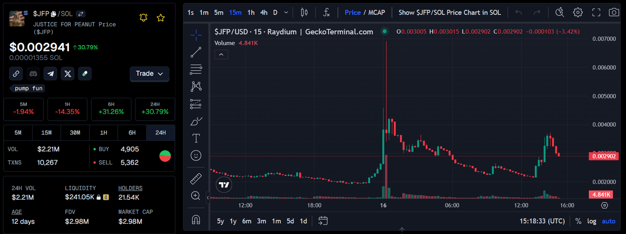The width and height of the screenshot is (626, 234).
Task: Set chart range to 1d
Action: click(304, 221)
